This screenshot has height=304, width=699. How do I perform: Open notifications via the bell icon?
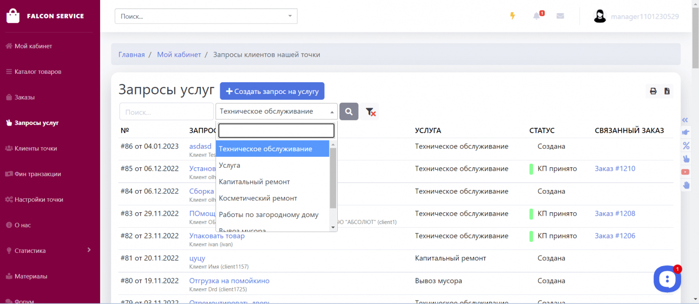click(536, 16)
